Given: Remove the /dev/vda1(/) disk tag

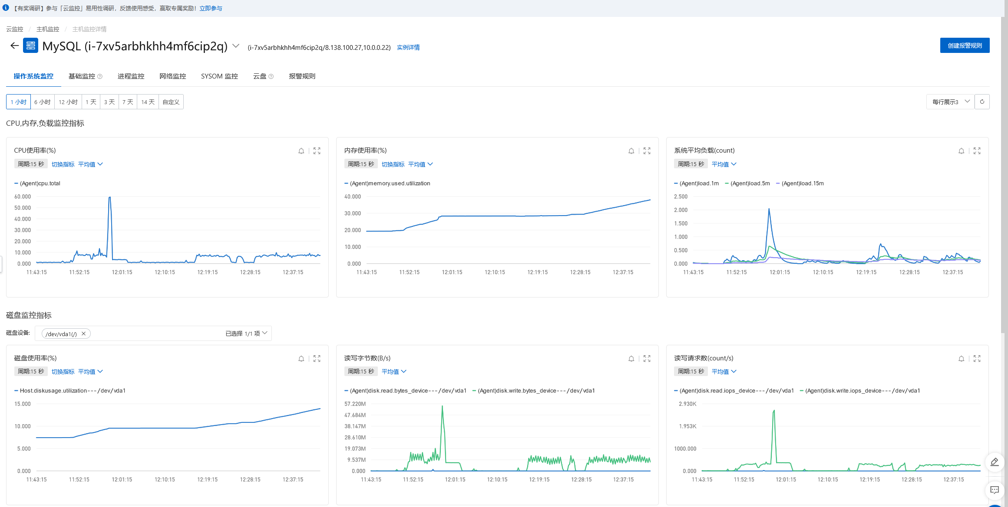Looking at the screenshot, I should point(83,334).
